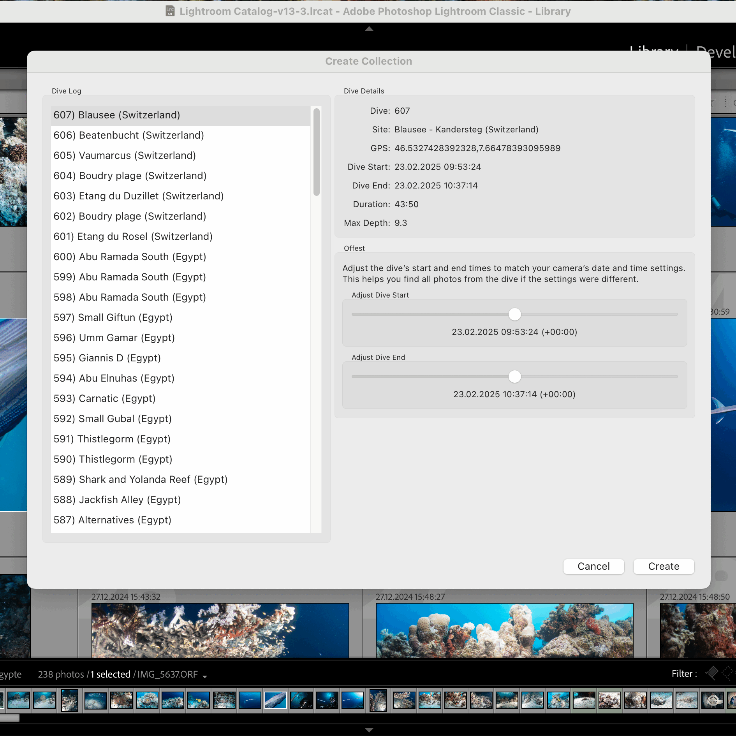Select dive 598) Abu Ramada South
The height and width of the screenshot is (736, 736).
coord(181,298)
